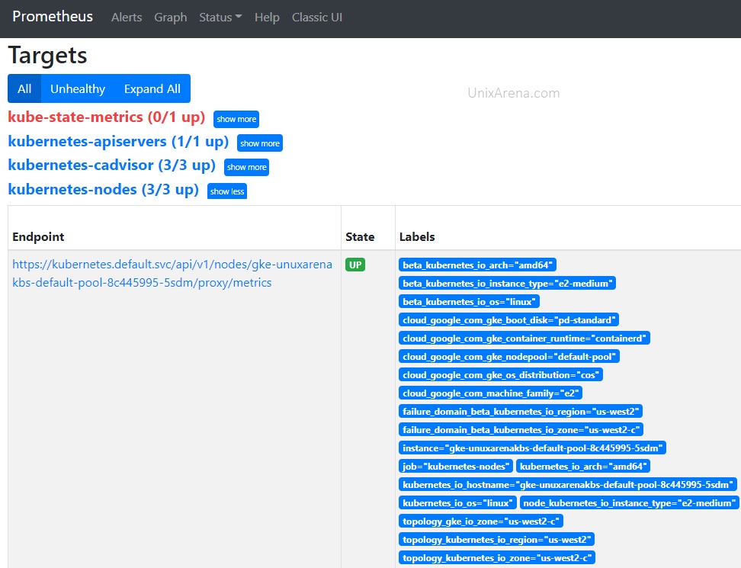741x568 pixels.
Task: Show more for kube-state-metrics
Action: [236, 119]
